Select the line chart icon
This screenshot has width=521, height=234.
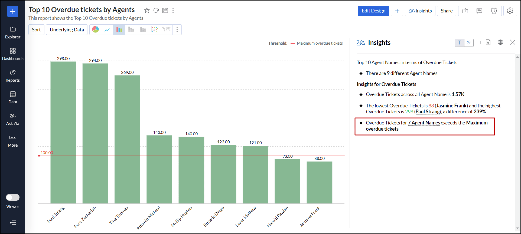(107, 29)
